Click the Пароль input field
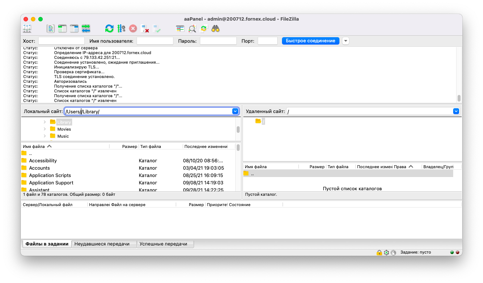483x283 pixels. click(218, 41)
